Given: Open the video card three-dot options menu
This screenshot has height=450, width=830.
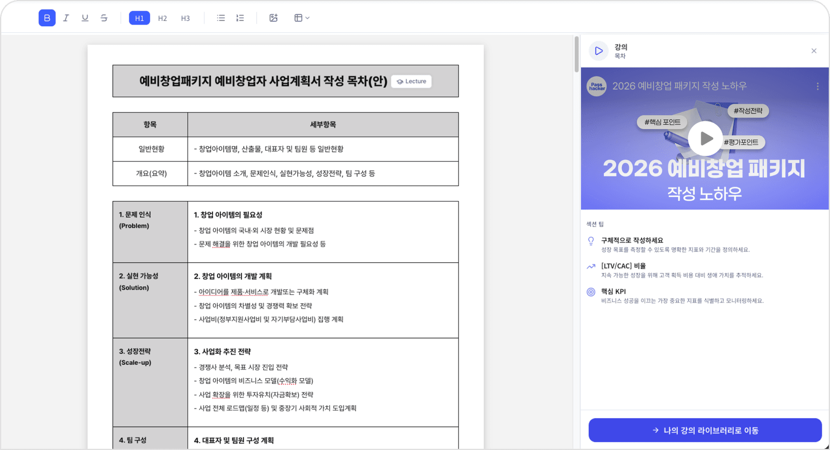Looking at the screenshot, I should (817, 86).
